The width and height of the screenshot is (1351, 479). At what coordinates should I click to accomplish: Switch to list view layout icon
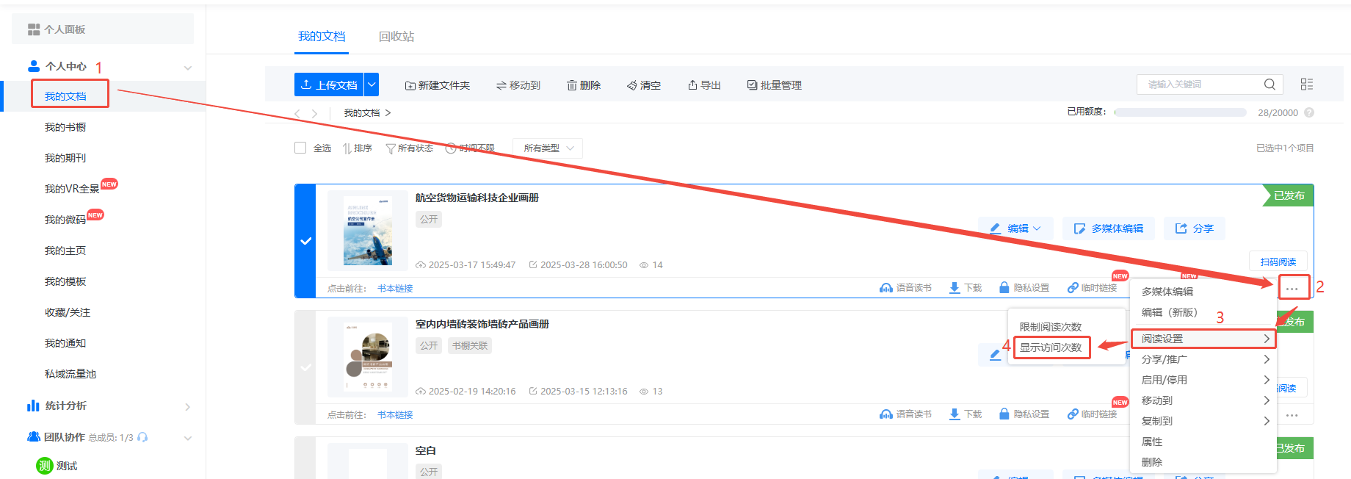point(1306,84)
